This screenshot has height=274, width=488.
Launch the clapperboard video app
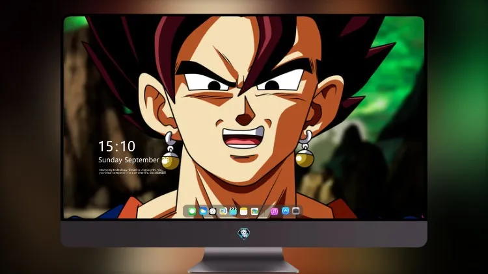[233, 211]
